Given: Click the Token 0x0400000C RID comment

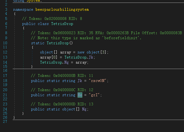Looking at the screenshot, I should tap(62, 90).
